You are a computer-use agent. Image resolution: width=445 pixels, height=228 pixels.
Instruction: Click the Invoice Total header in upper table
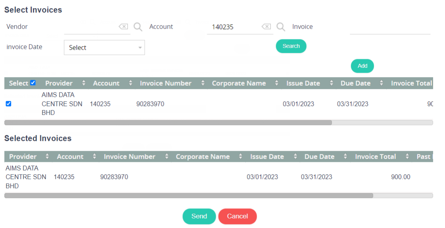(x=411, y=83)
